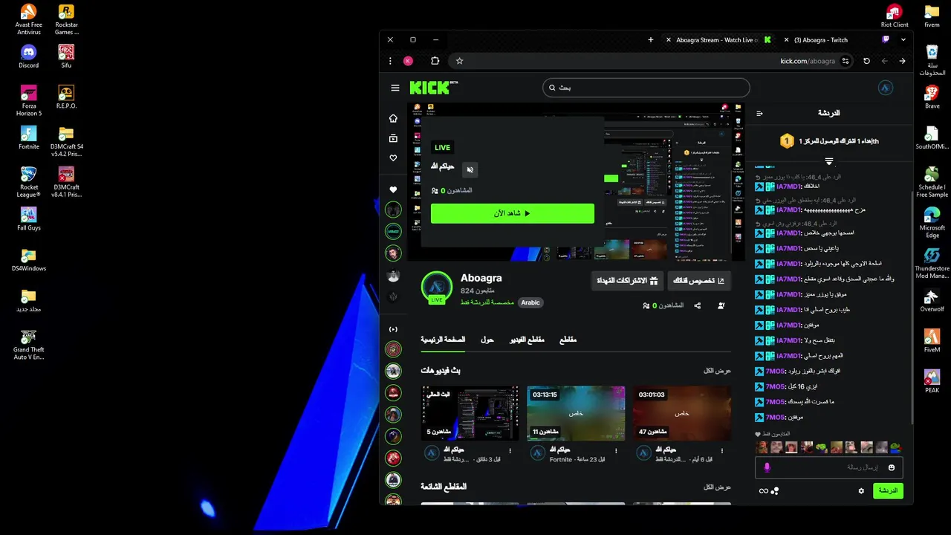The width and height of the screenshot is (951, 535).
Task: Switch to the Clips tab
Action: pyautogui.click(x=568, y=340)
